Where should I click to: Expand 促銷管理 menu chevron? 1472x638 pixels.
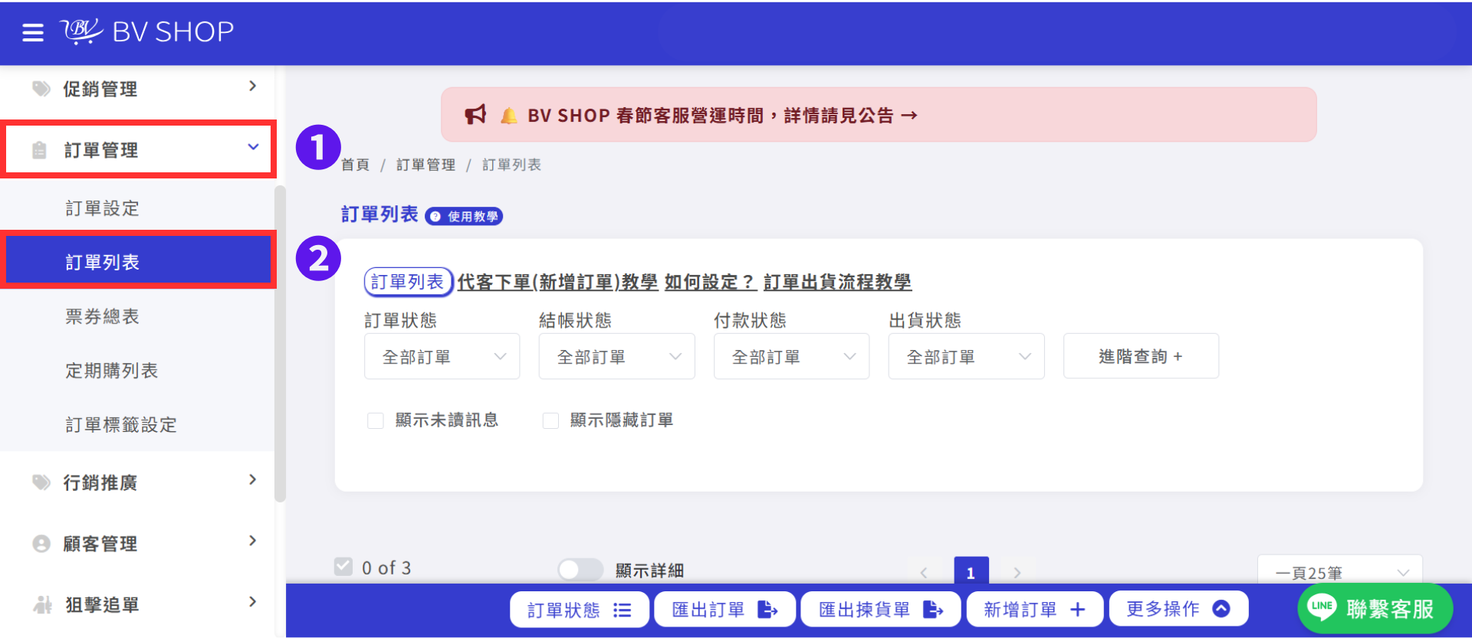pos(253,87)
